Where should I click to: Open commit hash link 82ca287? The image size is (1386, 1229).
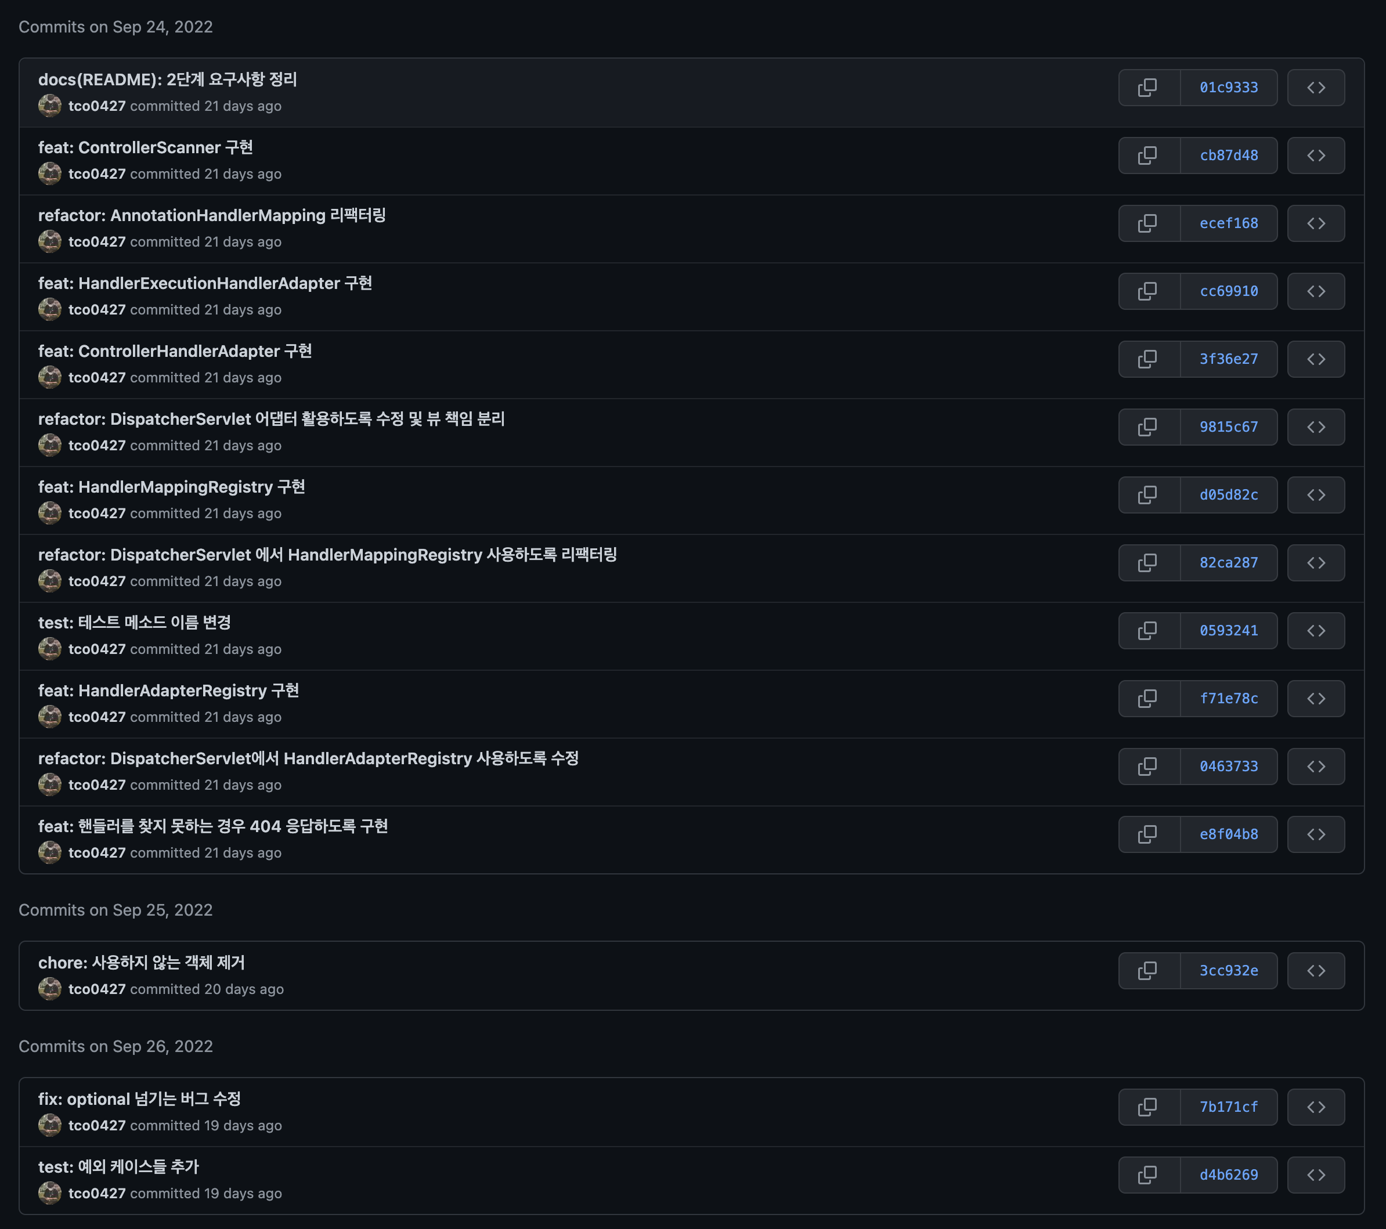[x=1228, y=563]
